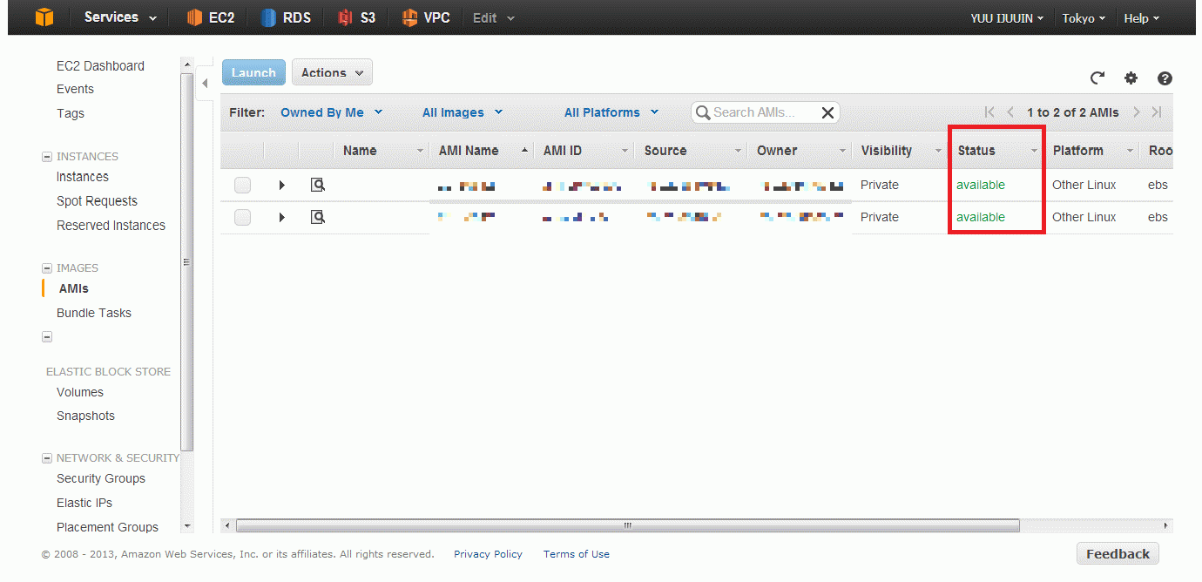
Task: Go to last page of AMIs
Action: coord(1157,112)
